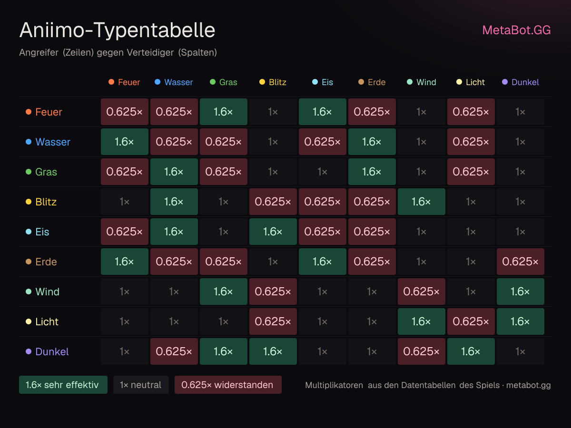This screenshot has height=428, width=571.
Task: Click the orange dot beside the Feuer row label
Action: click(x=29, y=112)
